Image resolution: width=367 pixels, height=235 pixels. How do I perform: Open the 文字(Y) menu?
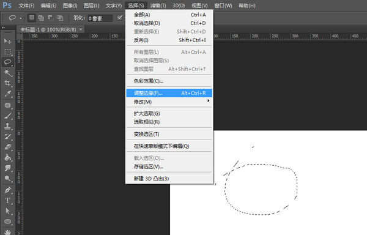(114, 6)
